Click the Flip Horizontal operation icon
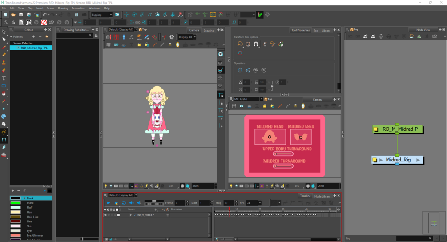The width and height of the screenshot is (447, 242). pyautogui.click(x=240, y=70)
